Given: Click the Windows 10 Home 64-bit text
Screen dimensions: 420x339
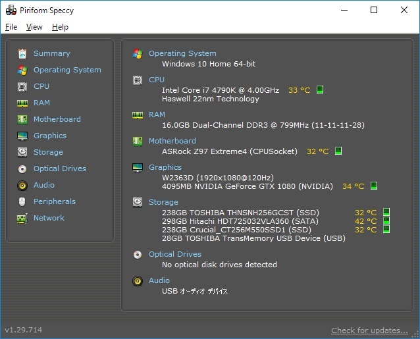Looking at the screenshot, I should [209, 64].
